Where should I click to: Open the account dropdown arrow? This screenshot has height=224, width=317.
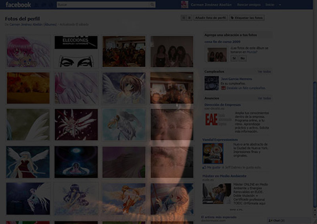[280, 5]
